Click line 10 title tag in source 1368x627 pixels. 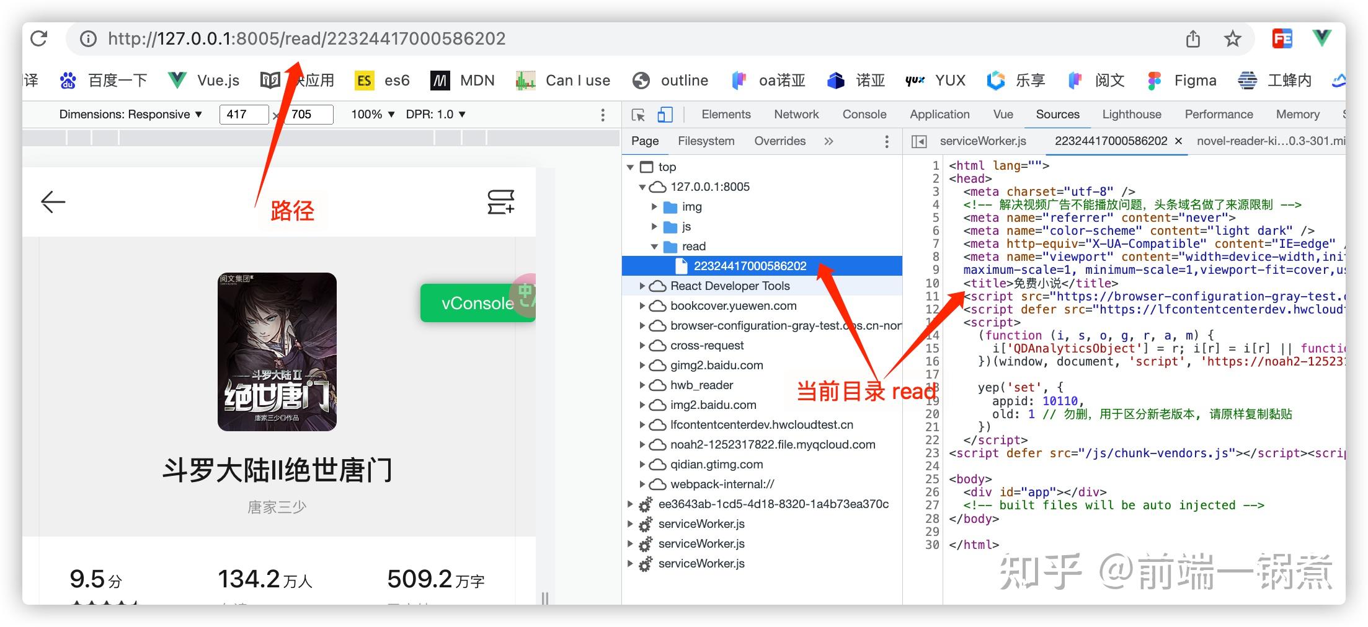pos(1041,283)
